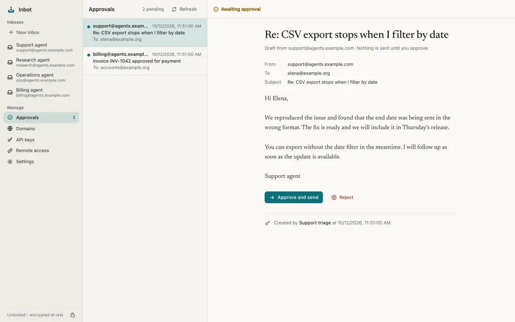The height and width of the screenshot is (322, 515).
Task: Click the Operations agent inbox tray icon
Action: (10, 77)
